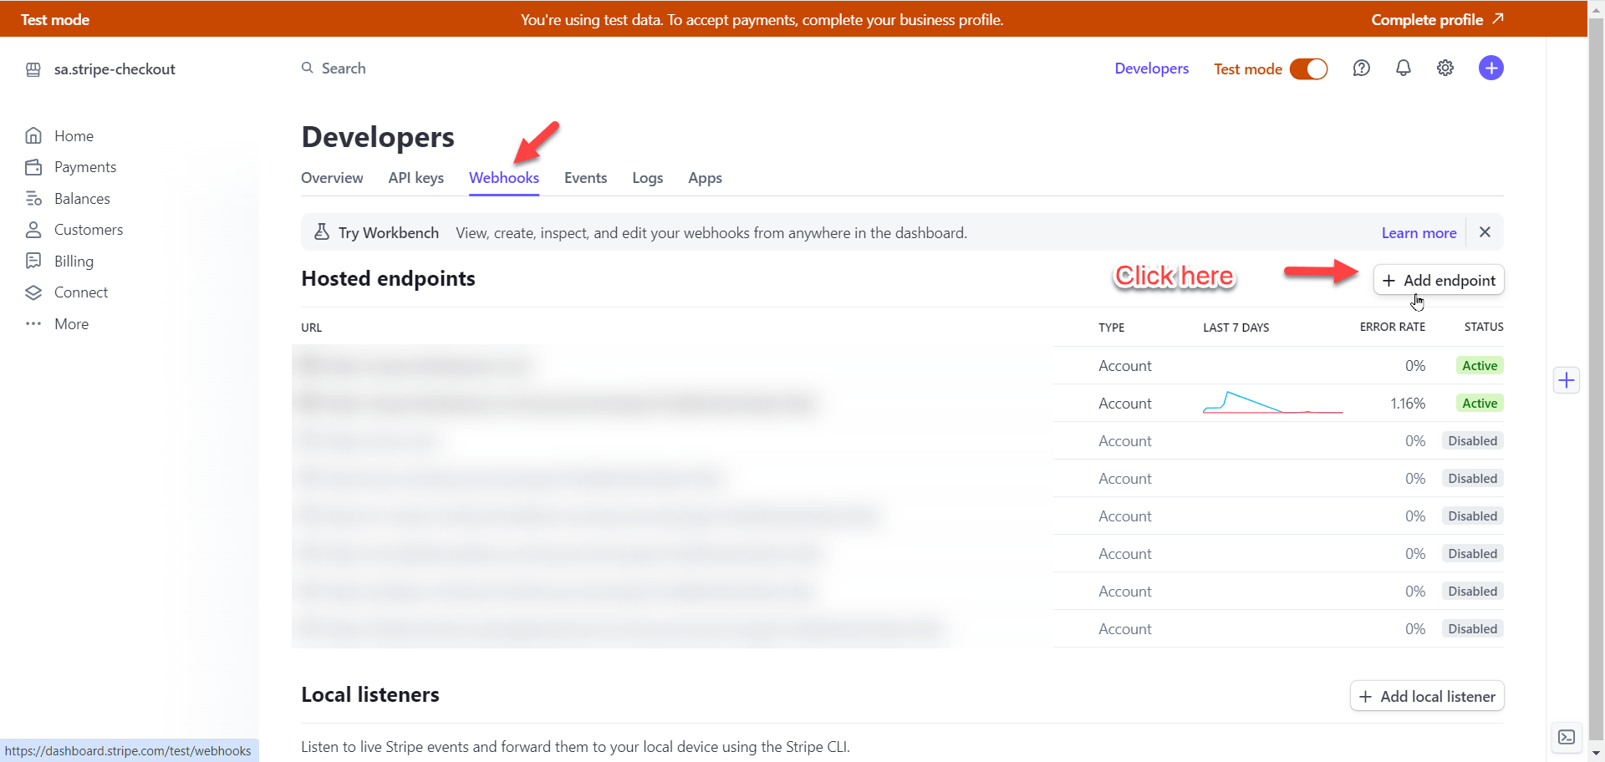Open Billing from the sidebar
1605x762 pixels.
tap(74, 262)
